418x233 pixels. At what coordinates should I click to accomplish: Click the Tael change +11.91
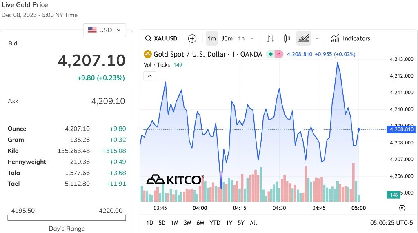(116, 184)
